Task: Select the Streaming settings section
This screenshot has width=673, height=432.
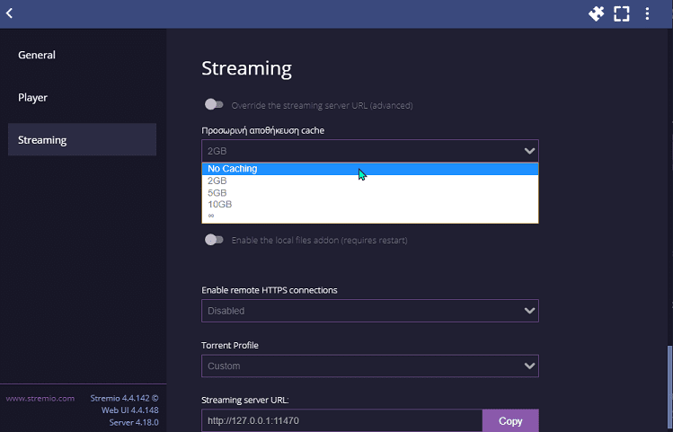Action: click(x=82, y=140)
